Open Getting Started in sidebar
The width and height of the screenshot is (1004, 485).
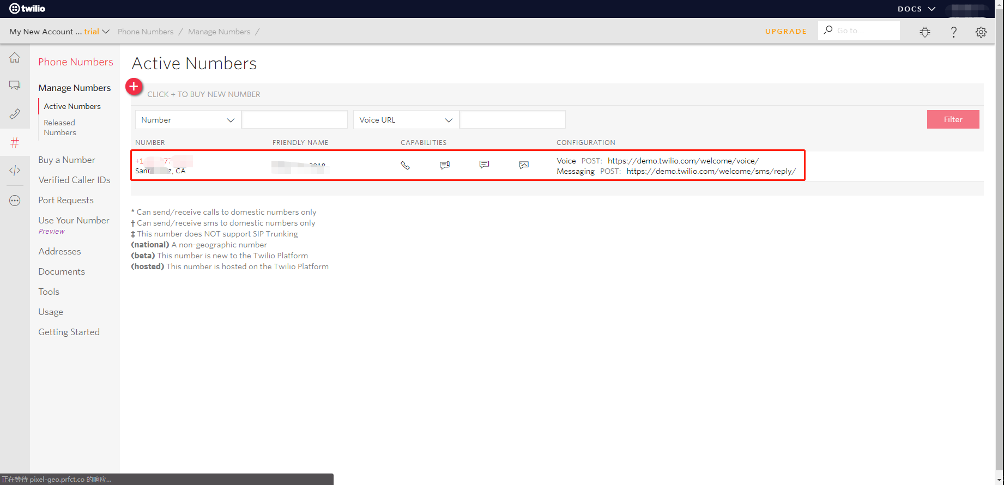point(69,332)
